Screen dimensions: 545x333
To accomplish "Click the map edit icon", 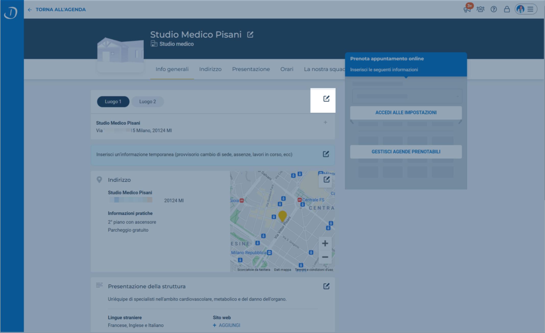I will tap(326, 180).
